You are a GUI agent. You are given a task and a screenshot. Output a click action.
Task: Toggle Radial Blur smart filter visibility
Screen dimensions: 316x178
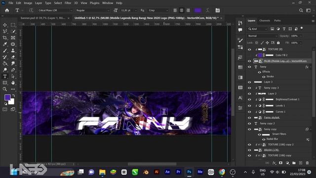264,139
